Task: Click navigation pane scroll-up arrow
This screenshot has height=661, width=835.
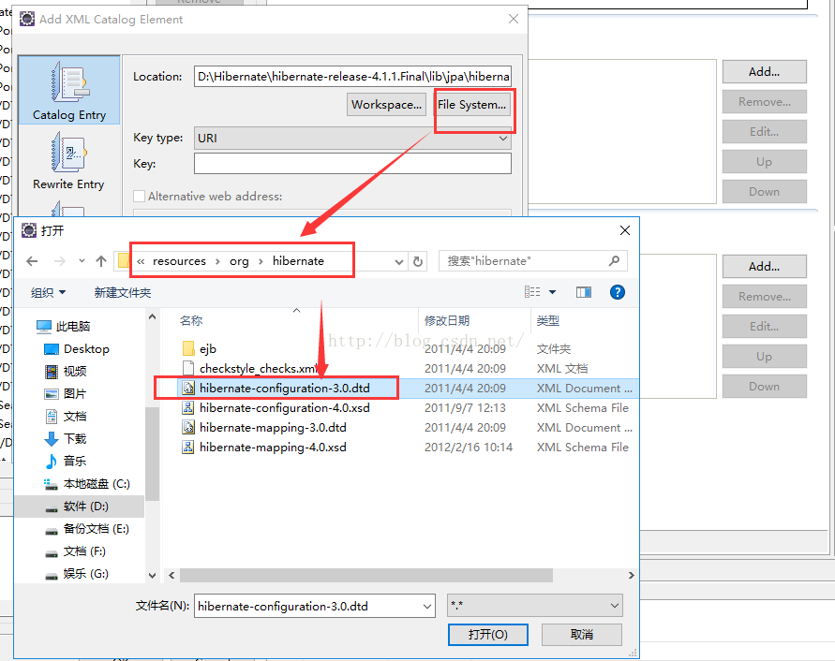Action: click(153, 317)
